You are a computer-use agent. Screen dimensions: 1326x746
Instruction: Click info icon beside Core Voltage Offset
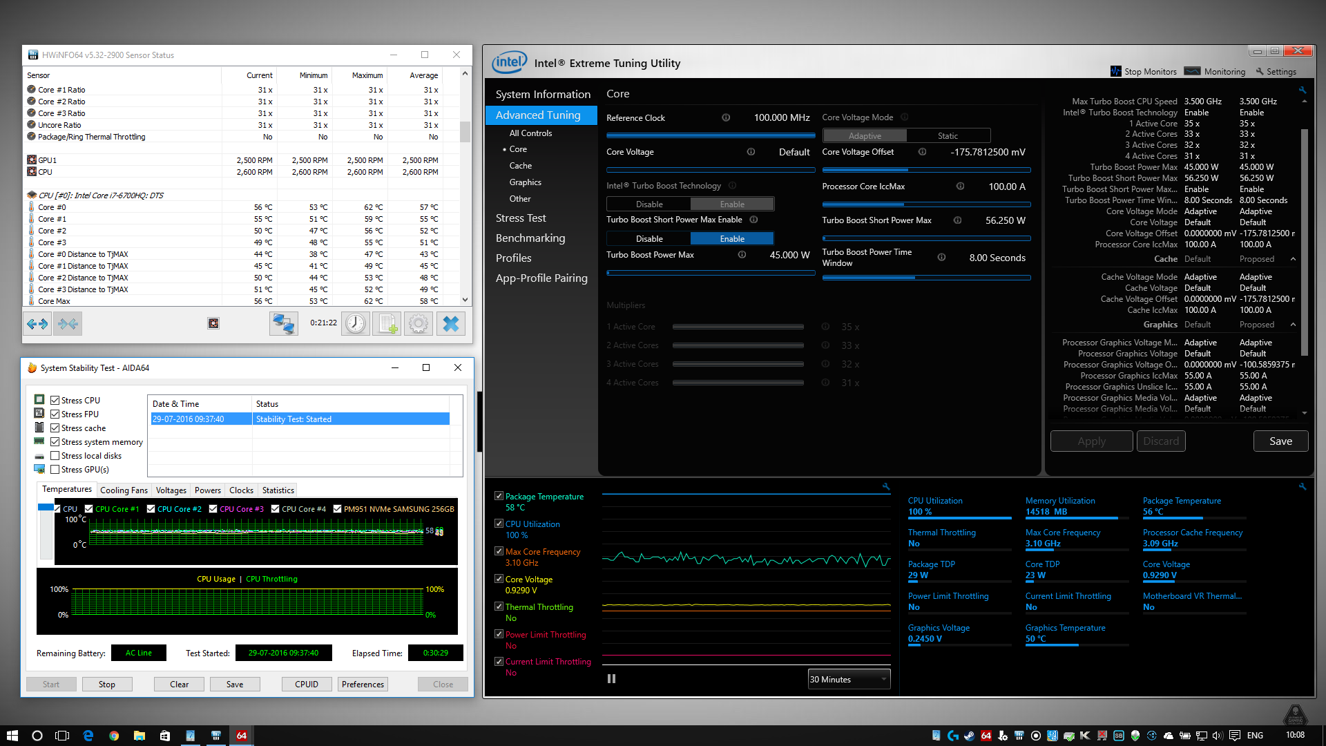pyautogui.click(x=922, y=152)
